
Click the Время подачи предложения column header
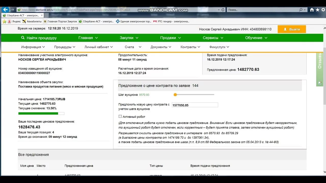pos(210,166)
